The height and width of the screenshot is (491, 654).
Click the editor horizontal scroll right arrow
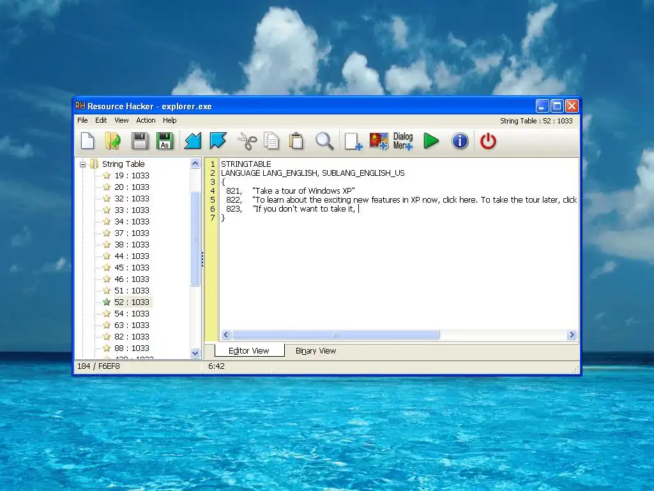pyautogui.click(x=572, y=334)
